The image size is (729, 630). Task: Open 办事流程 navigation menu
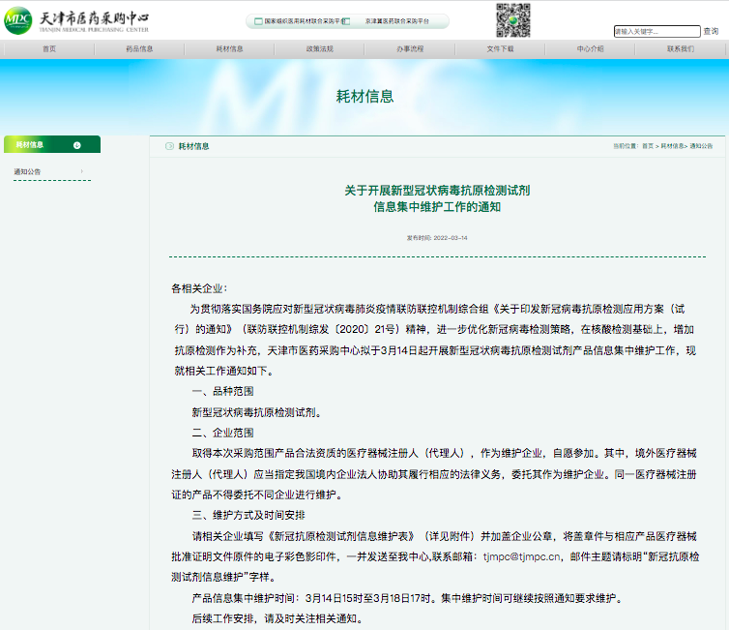[x=409, y=48]
